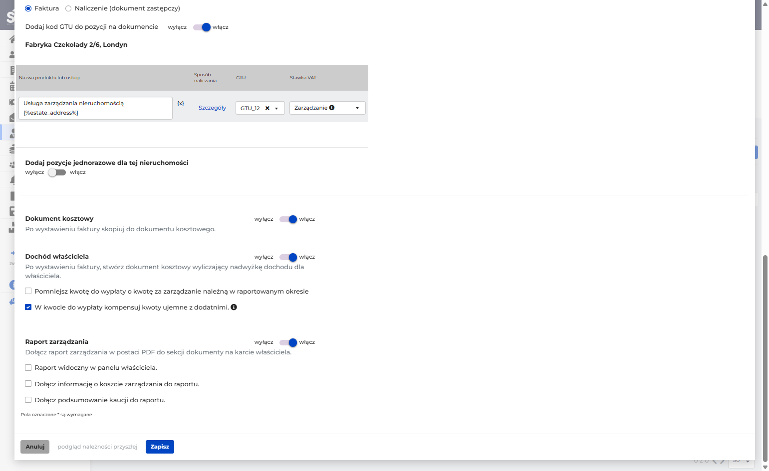Toggle the Dokument kosztowy switch

[x=288, y=219]
